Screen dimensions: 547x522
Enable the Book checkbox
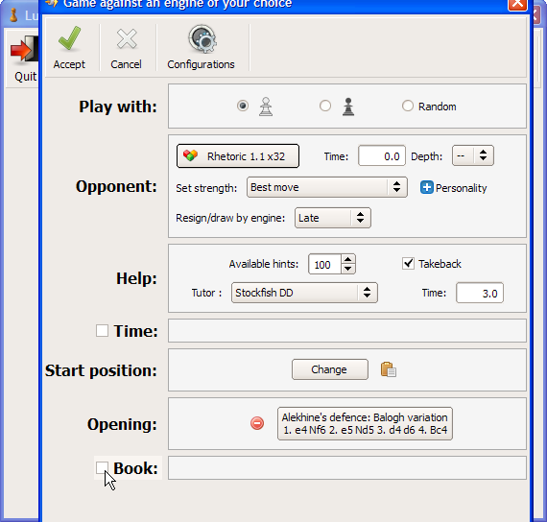102,467
